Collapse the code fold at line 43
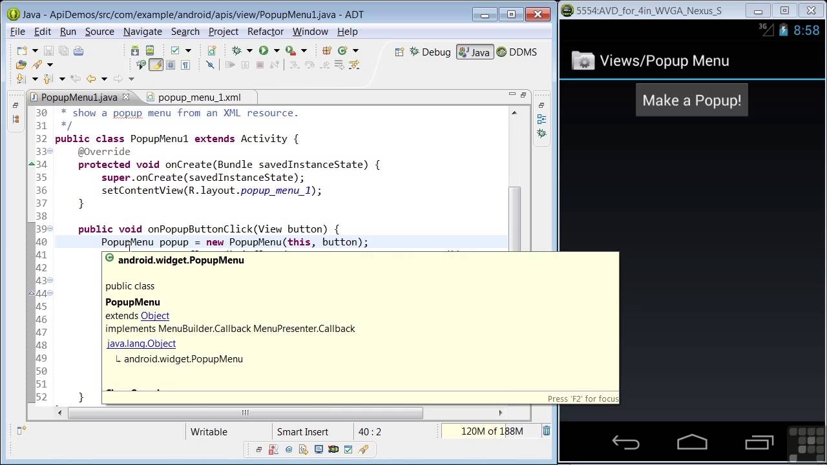 click(50, 280)
